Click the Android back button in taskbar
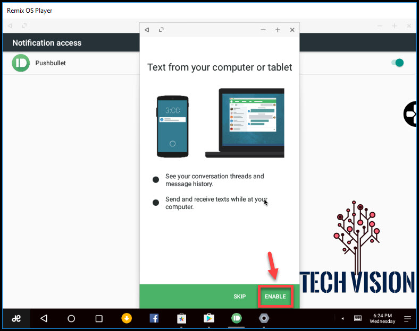The image size is (419, 331). 44,318
